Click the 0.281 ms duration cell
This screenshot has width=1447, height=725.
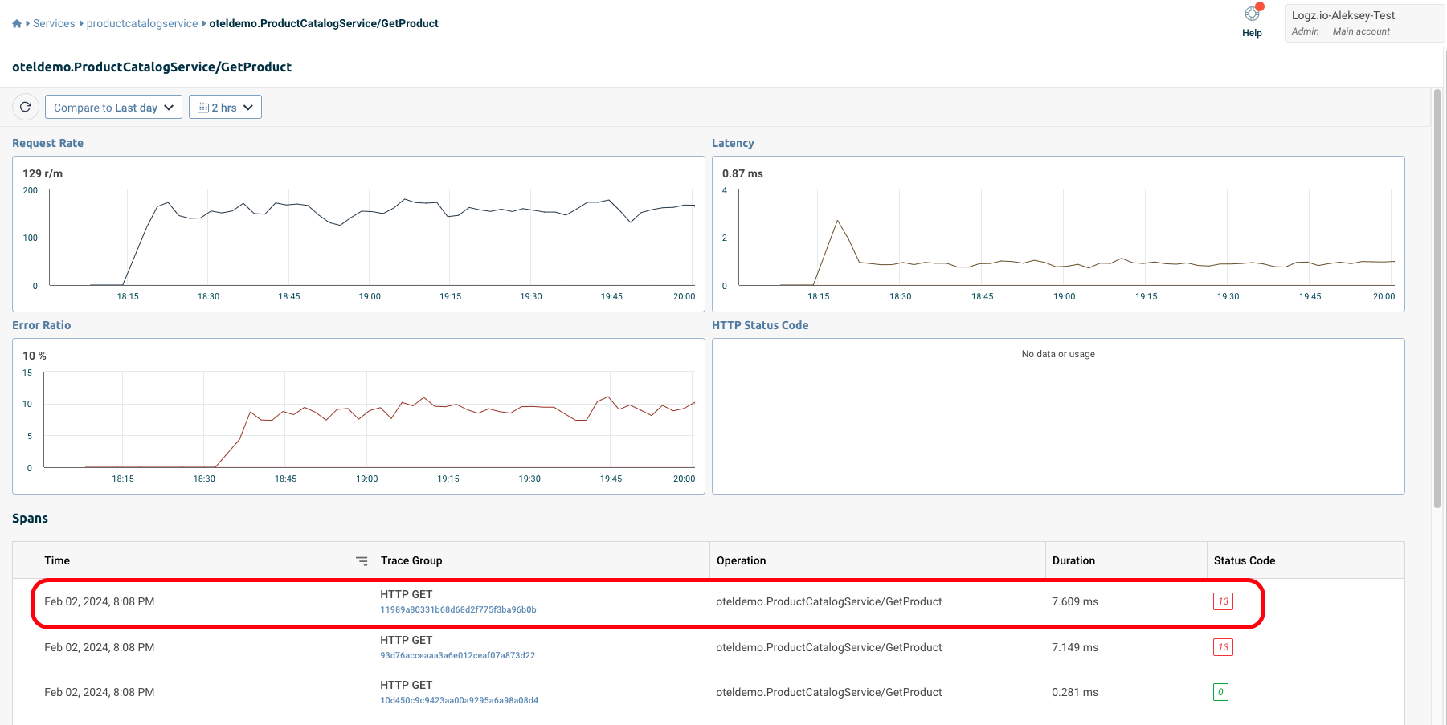click(1075, 692)
